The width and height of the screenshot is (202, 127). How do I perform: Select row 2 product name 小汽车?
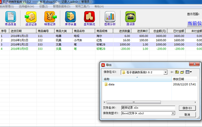tap(78, 40)
